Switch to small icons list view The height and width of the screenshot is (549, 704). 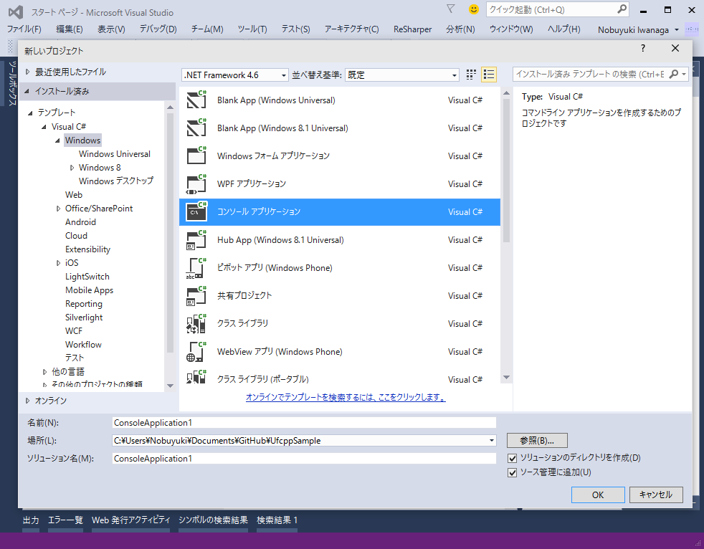pos(488,75)
